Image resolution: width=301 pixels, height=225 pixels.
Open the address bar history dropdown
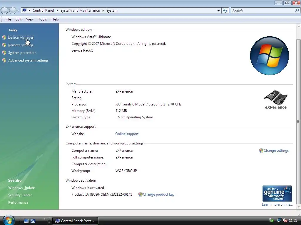[218, 11]
